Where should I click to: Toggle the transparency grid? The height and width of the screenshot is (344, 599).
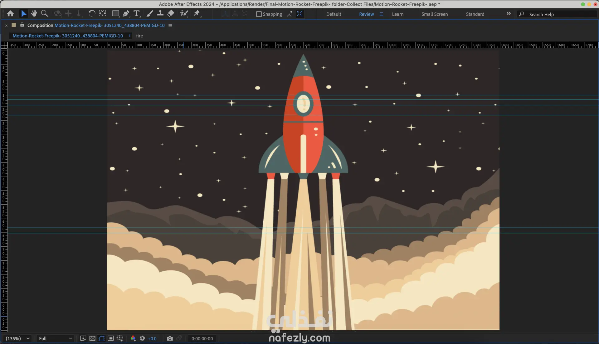(92, 338)
